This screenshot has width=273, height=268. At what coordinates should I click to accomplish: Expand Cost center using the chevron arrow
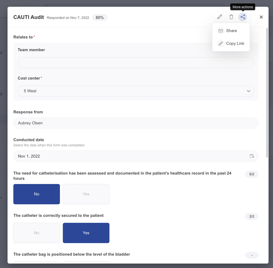coord(248,91)
